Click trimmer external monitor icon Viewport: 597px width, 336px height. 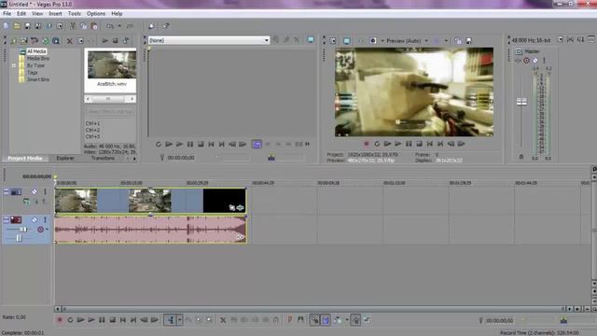click(x=311, y=39)
